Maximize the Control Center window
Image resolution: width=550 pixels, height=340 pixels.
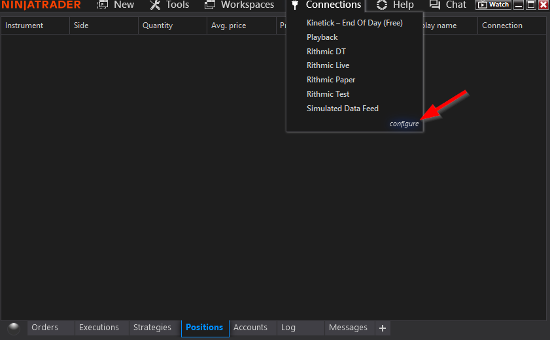click(x=531, y=5)
